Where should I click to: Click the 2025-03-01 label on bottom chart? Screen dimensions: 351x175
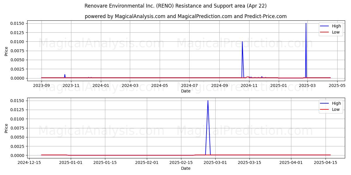point(215,163)
